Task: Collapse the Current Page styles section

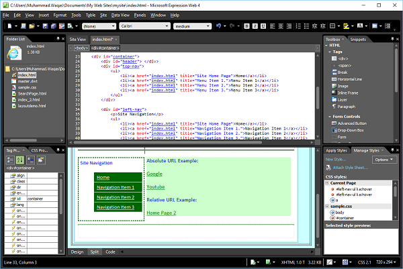Action: pos(328,183)
